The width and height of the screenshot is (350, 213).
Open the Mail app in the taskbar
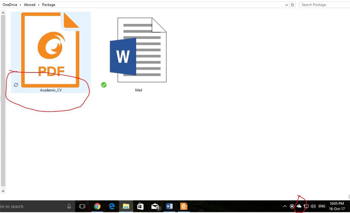(155, 207)
